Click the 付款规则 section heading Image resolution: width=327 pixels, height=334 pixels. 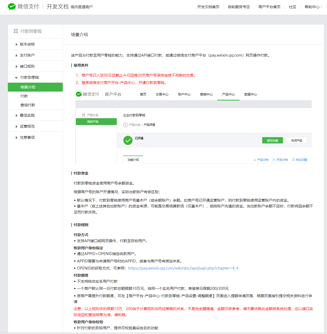(x=81, y=225)
